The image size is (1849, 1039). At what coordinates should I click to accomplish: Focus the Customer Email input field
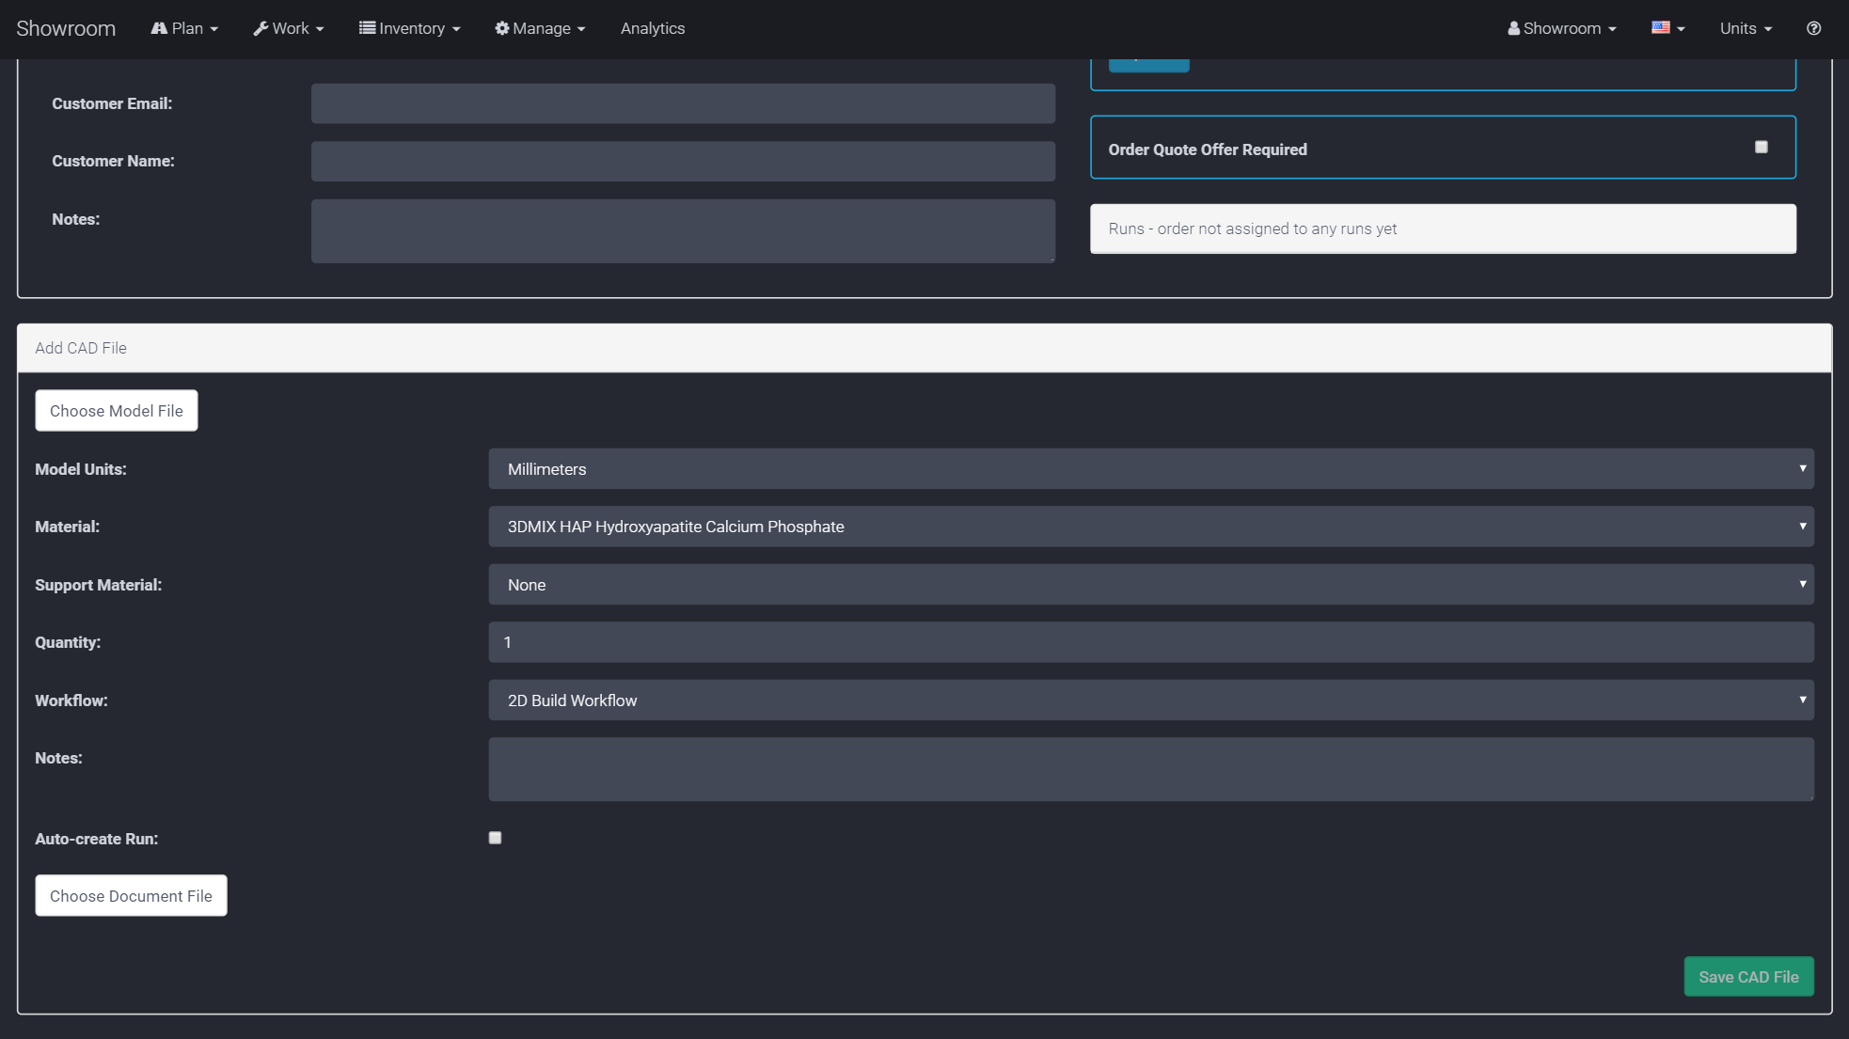pyautogui.click(x=683, y=103)
